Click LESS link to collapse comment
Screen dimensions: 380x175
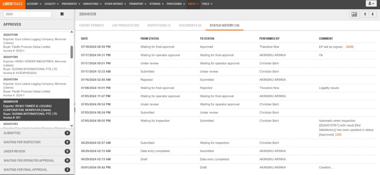pyautogui.click(x=338, y=135)
